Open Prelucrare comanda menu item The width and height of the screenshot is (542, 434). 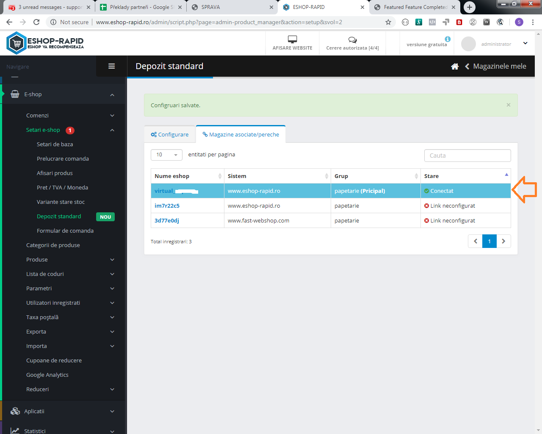click(x=63, y=159)
